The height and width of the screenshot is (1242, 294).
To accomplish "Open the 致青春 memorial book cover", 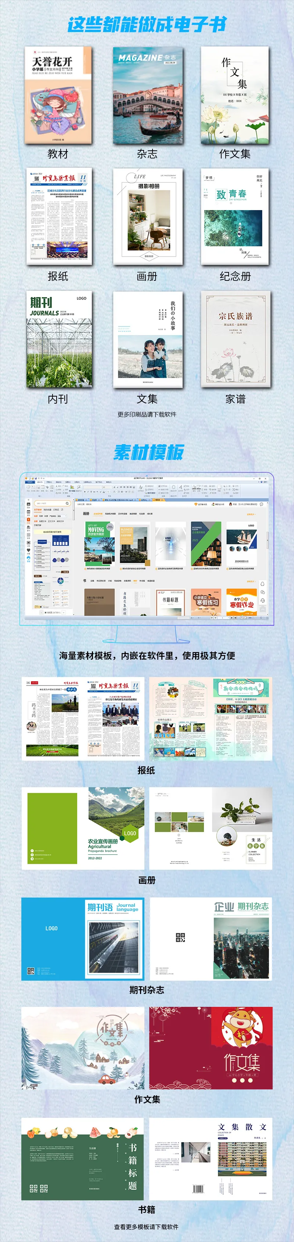I will (234, 216).
